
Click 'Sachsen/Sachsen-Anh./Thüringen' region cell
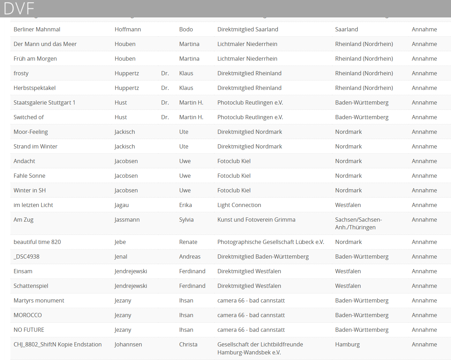coord(359,223)
